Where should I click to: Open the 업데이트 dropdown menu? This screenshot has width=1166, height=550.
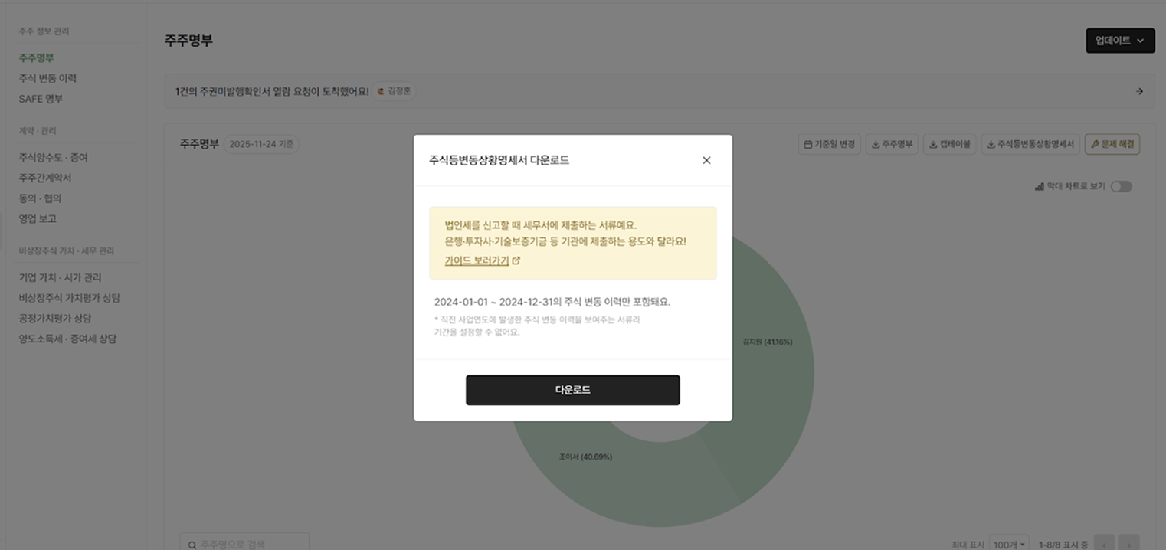[1119, 40]
